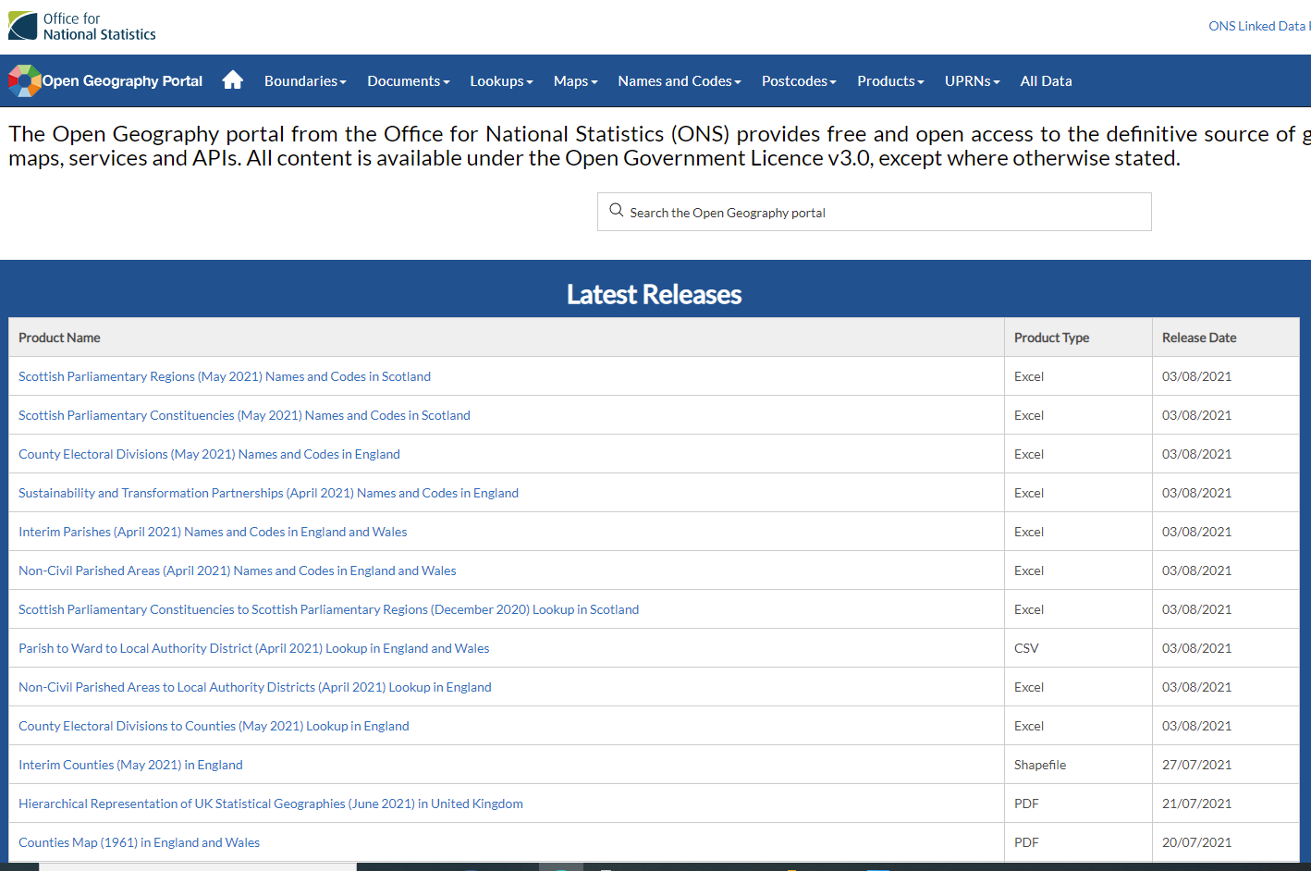The width and height of the screenshot is (1311, 871).
Task: Select All Data in the navigation bar
Action: click(x=1046, y=81)
